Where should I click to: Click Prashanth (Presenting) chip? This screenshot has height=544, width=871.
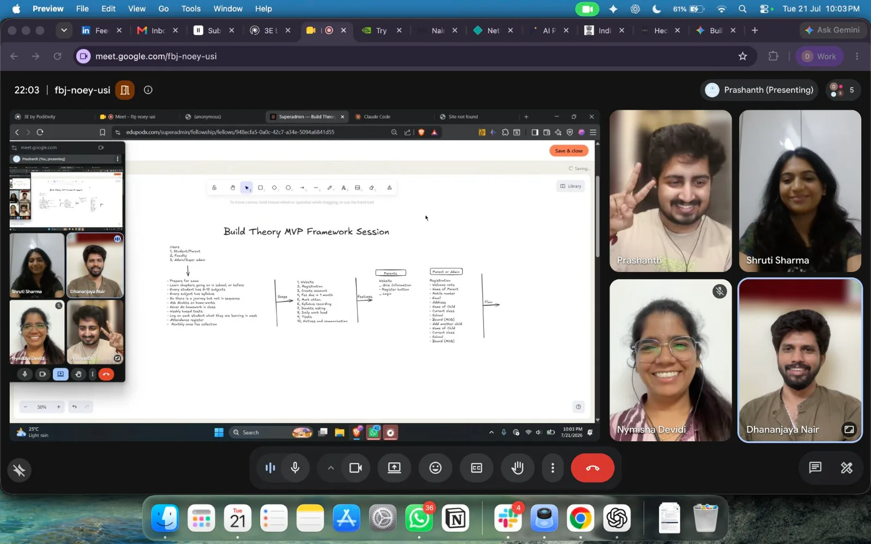point(760,90)
